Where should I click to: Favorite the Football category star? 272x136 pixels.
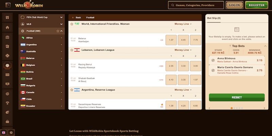pyautogui.click(x=58, y=31)
